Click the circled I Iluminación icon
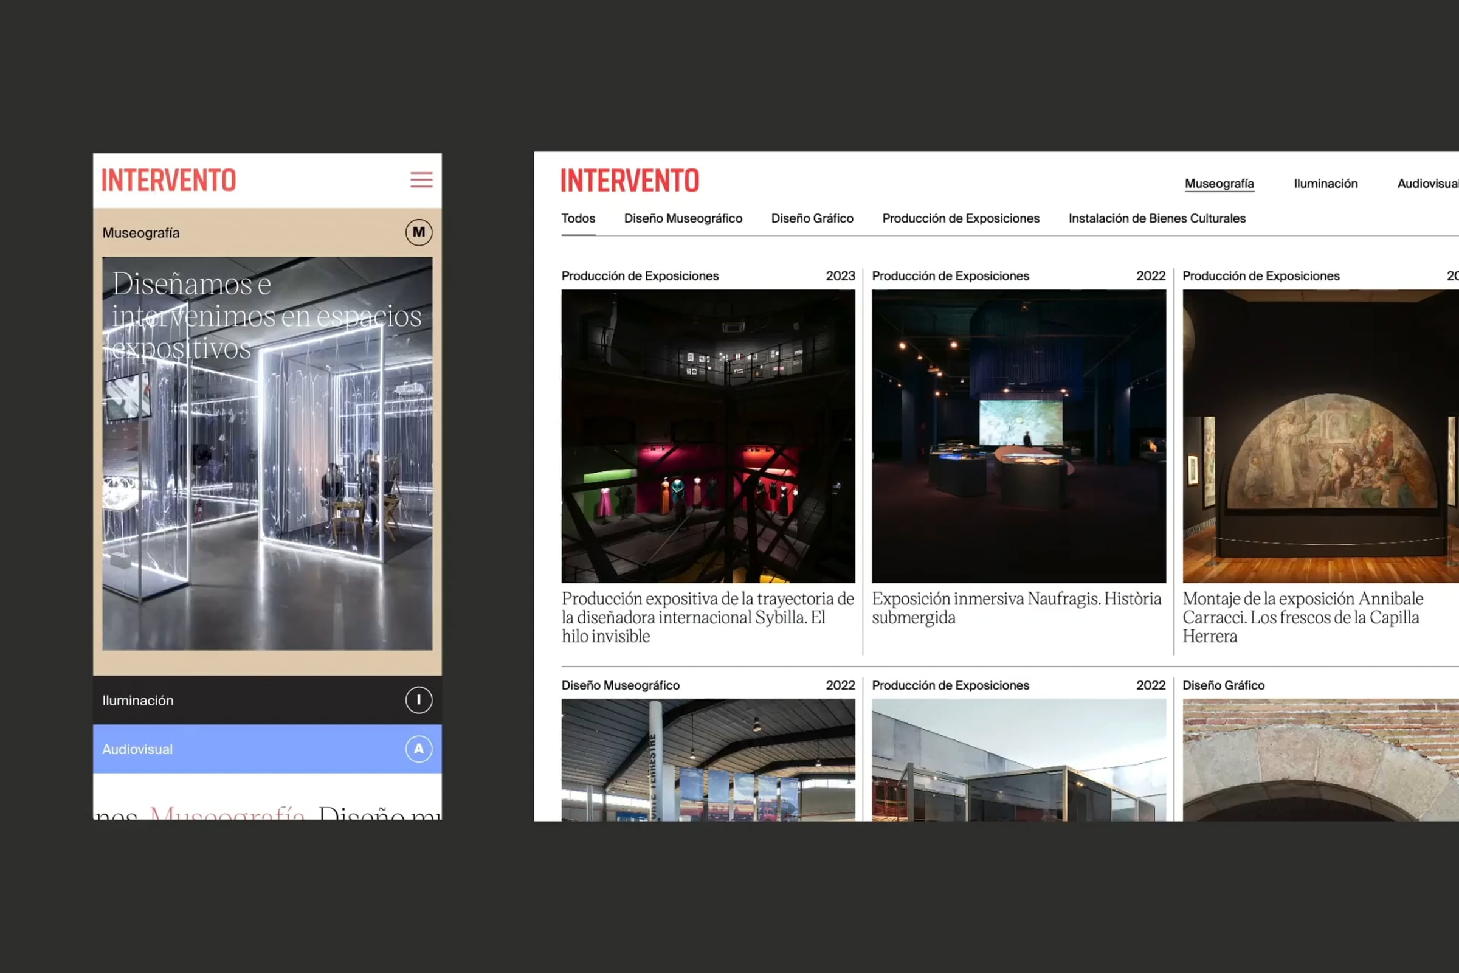Image resolution: width=1459 pixels, height=973 pixels. [419, 700]
